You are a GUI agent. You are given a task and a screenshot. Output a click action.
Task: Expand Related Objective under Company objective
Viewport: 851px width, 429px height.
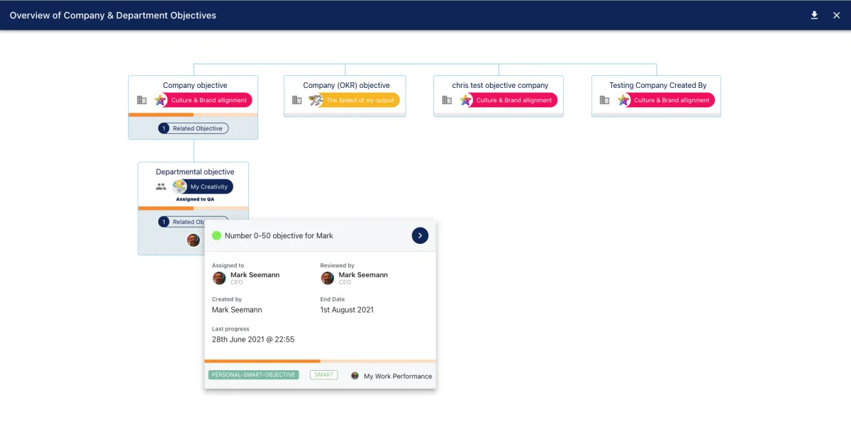click(193, 128)
